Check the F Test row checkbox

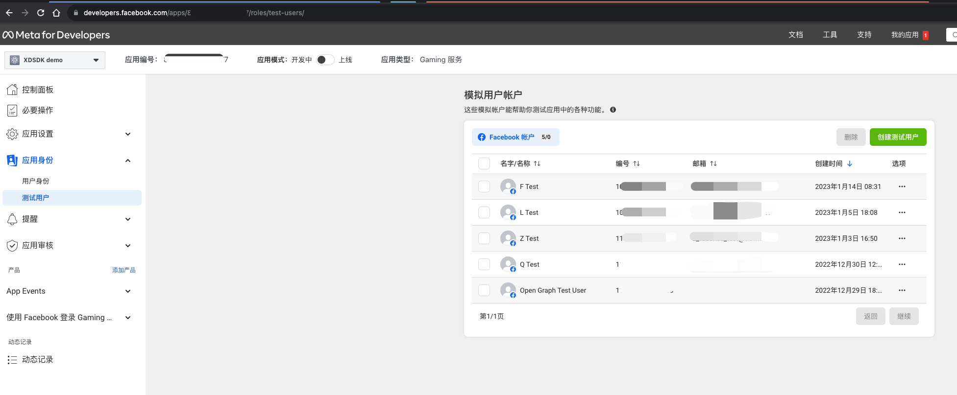click(484, 186)
